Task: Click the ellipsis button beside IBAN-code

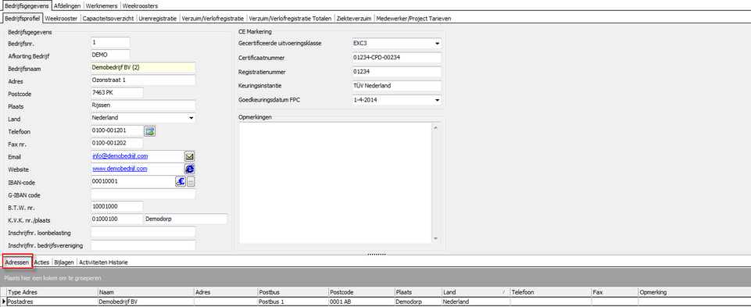Action: click(191, 181)
